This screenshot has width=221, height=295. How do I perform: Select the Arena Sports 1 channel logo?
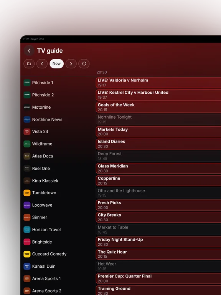[x=27, y=278]
